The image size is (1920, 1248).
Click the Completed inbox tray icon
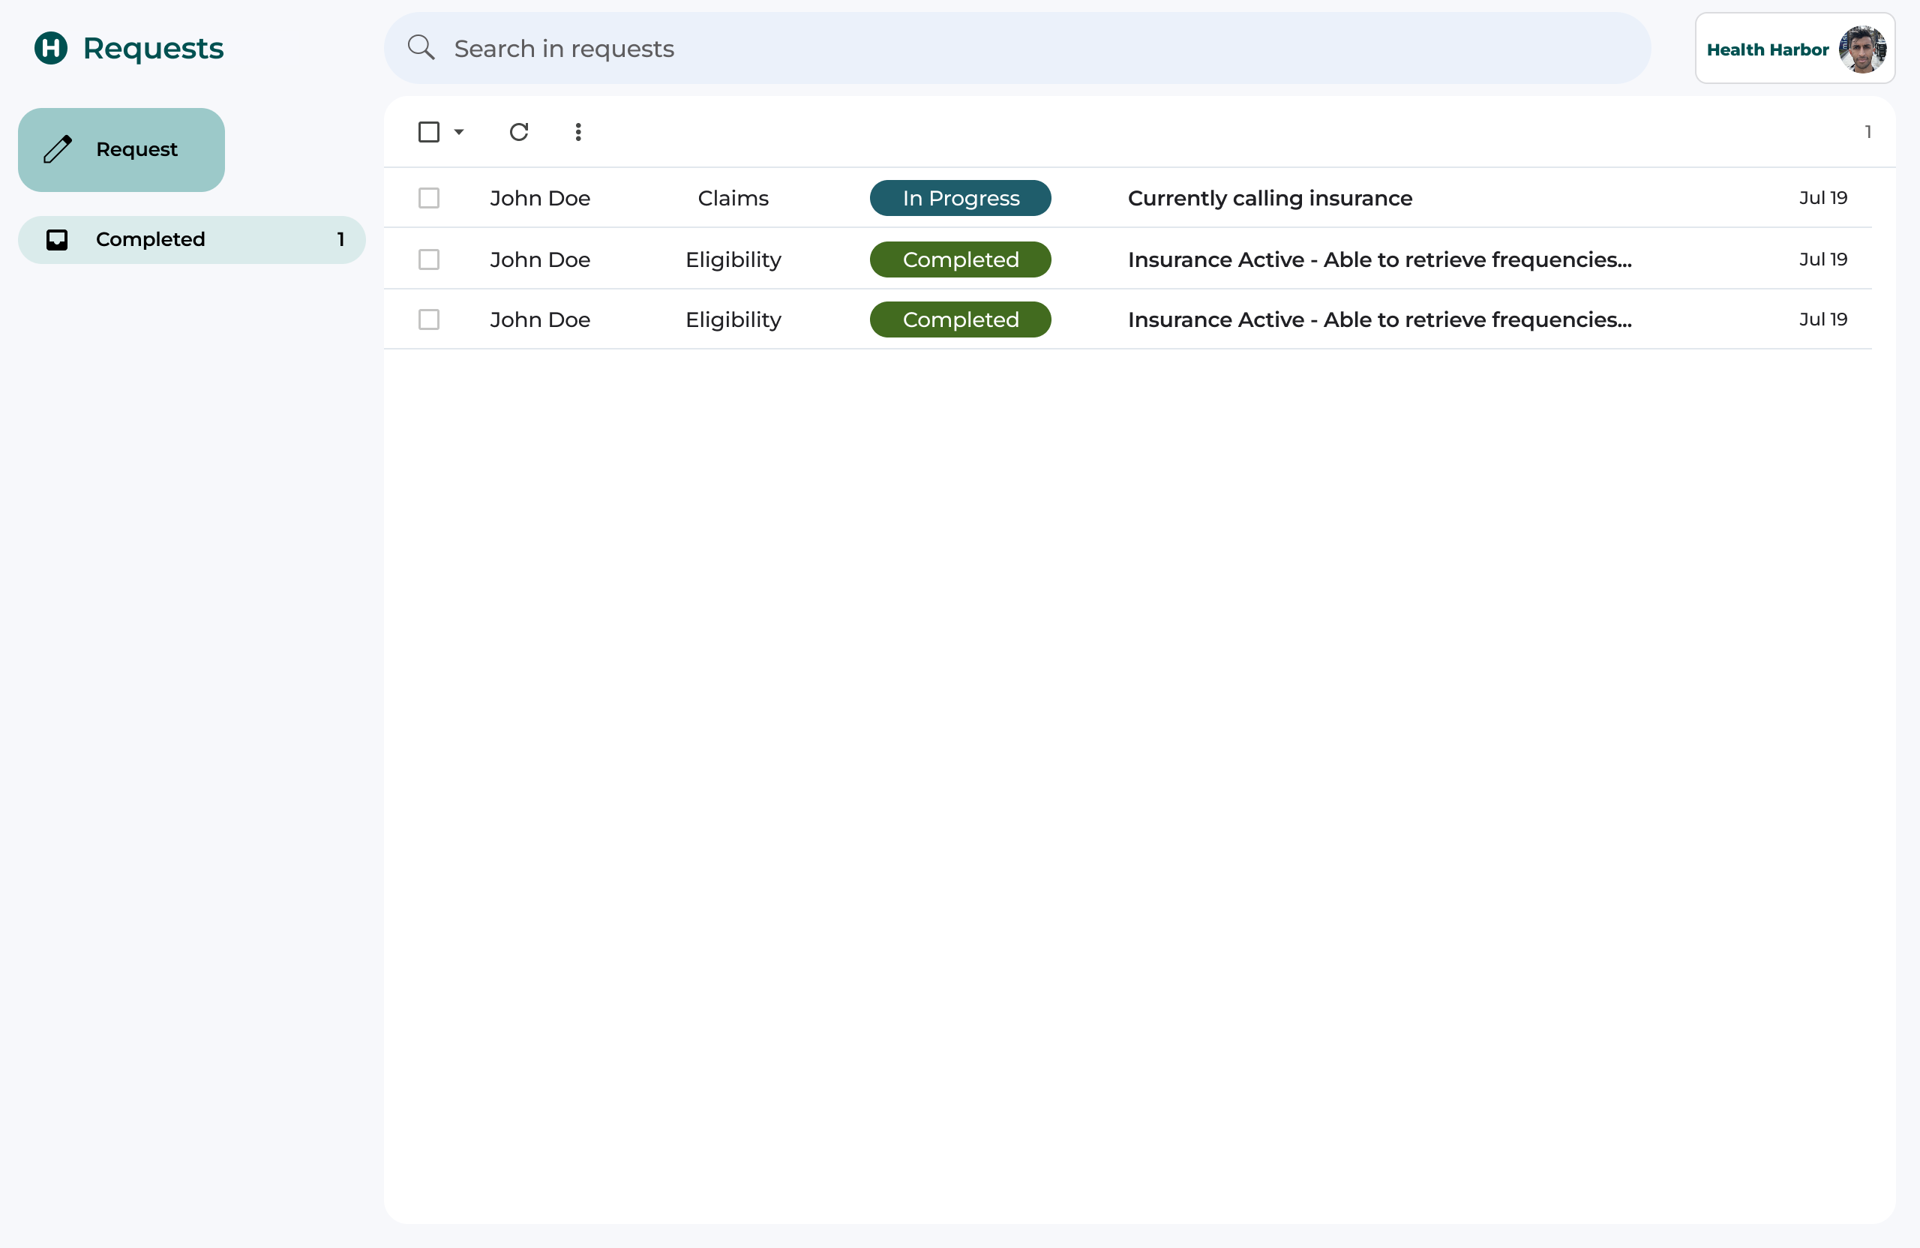(x=57, y=239)
